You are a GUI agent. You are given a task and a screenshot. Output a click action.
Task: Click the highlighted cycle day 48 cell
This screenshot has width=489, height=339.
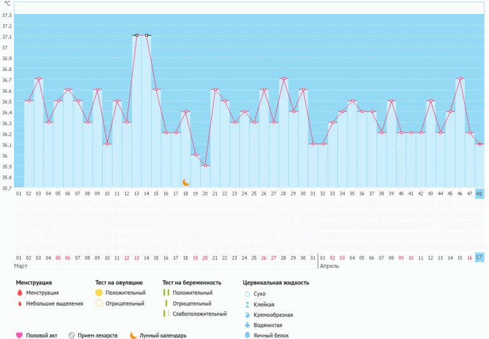tap(479, 194)
